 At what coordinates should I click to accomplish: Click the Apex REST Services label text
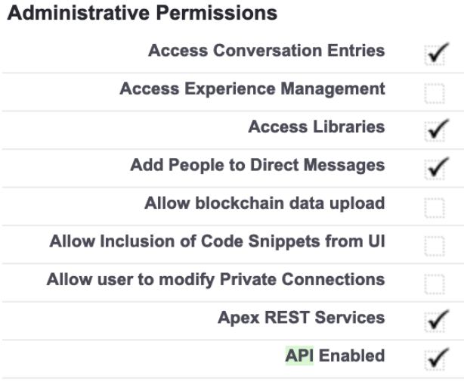pos(302,317)
